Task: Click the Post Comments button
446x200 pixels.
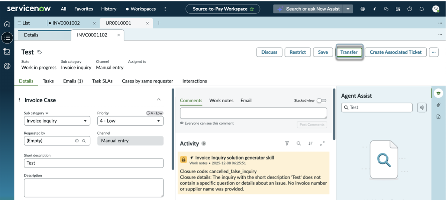Action: coord(312,125)
